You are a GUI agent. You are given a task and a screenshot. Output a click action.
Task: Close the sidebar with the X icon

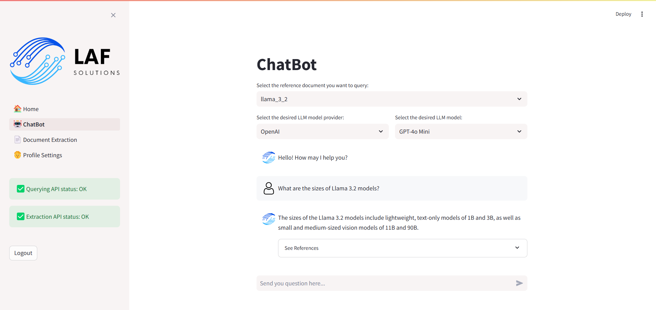[x=113, y=15]
